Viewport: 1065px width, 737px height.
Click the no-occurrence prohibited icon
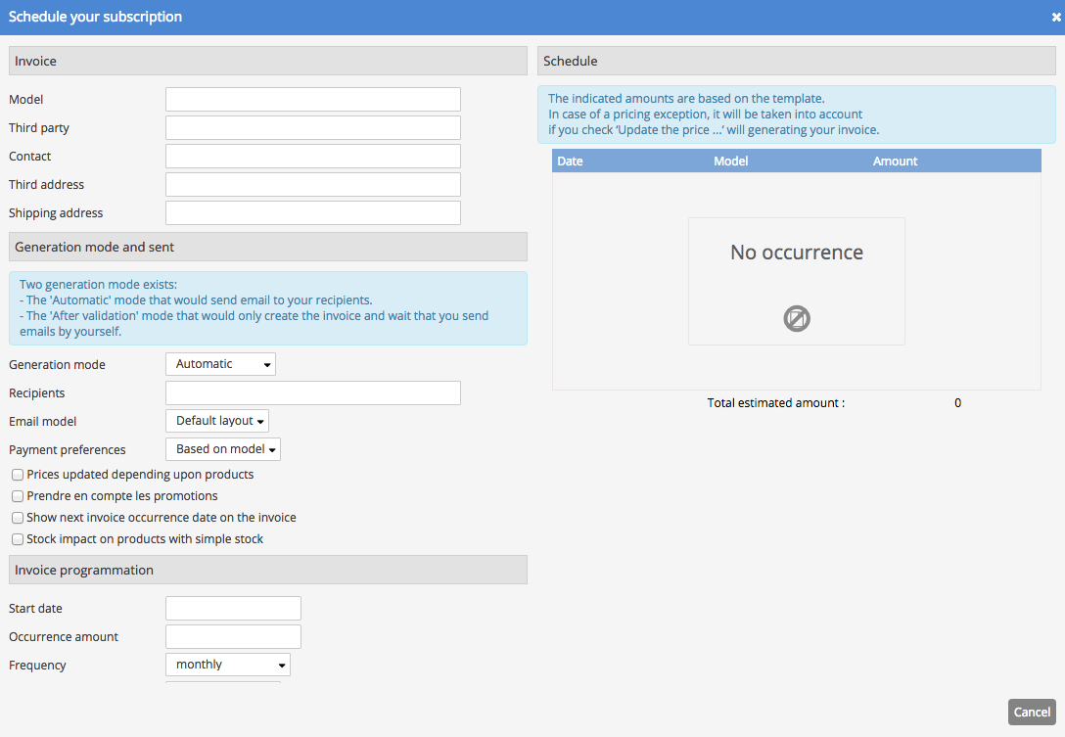point(797,318)
